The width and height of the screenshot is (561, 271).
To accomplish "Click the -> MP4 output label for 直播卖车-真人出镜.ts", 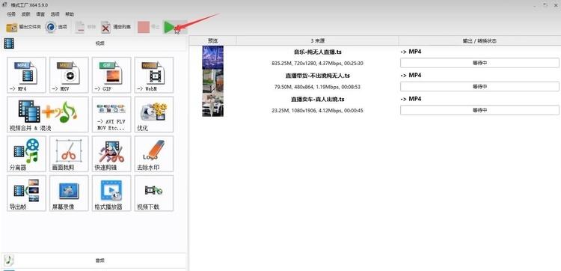I will coord(411,99).
